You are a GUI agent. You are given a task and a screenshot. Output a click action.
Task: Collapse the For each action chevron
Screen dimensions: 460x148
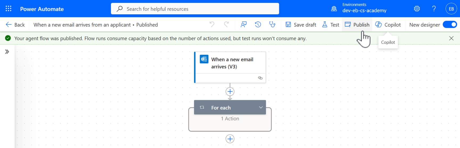tap(261, 107)
